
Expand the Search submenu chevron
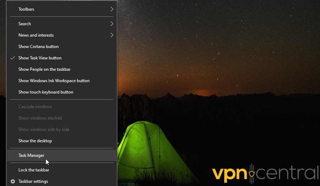click(112, 24)
